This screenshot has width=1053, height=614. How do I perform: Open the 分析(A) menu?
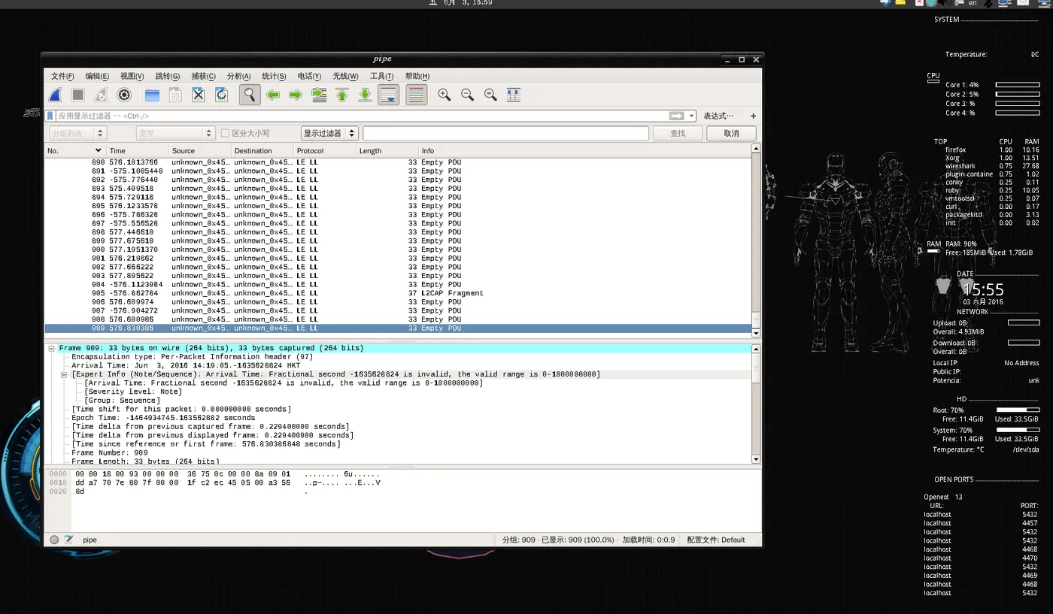coord(238,76)
